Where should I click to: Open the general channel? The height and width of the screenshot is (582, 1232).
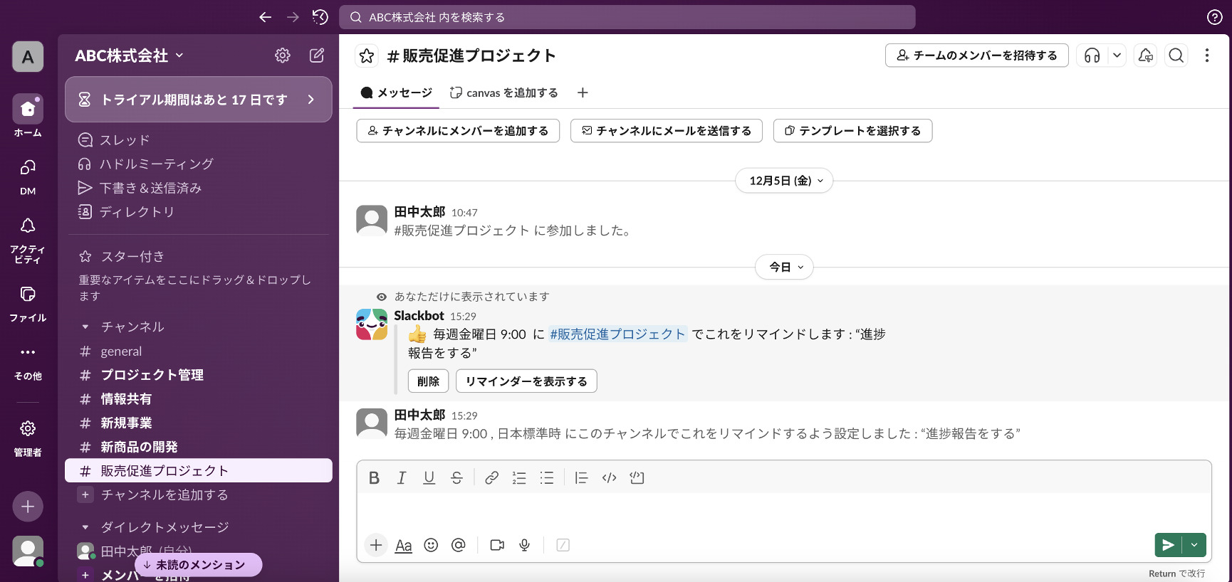click(199, 351)
